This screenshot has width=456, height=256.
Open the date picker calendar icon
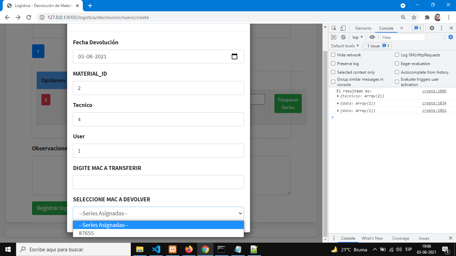[234, 56]
